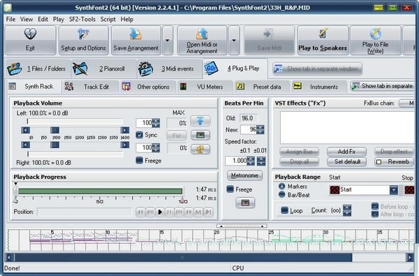Open the File menu
419x276 pixels.
click(10, 20)
